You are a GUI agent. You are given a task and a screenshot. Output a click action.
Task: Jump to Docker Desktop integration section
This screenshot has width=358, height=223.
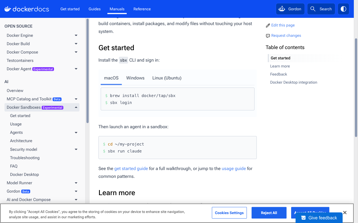coord(294,82)
